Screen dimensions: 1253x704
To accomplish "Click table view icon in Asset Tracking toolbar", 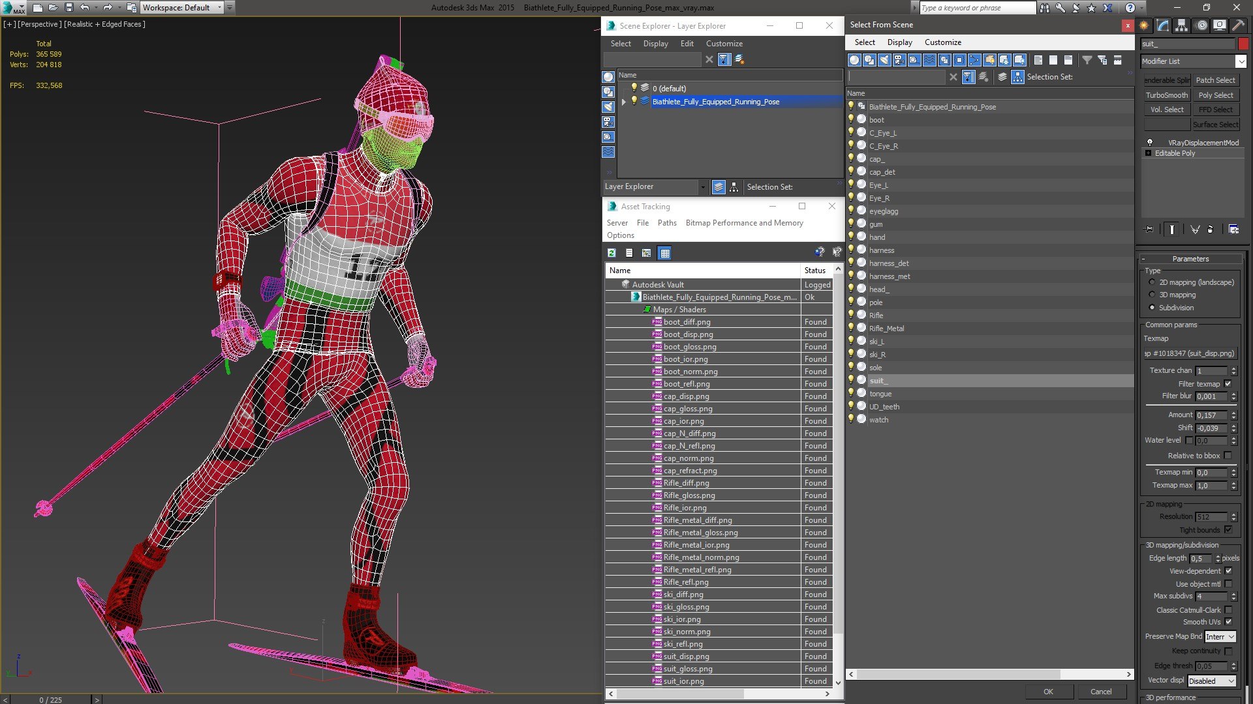I will [664, 253].
